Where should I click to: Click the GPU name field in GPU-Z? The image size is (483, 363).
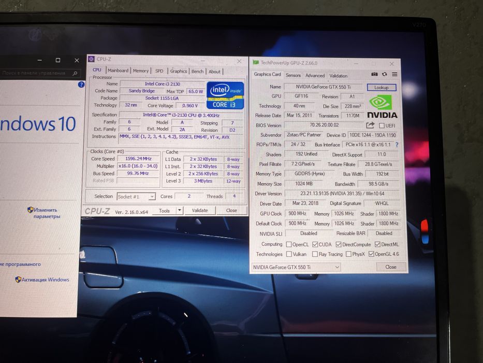[x=324, y=87]
